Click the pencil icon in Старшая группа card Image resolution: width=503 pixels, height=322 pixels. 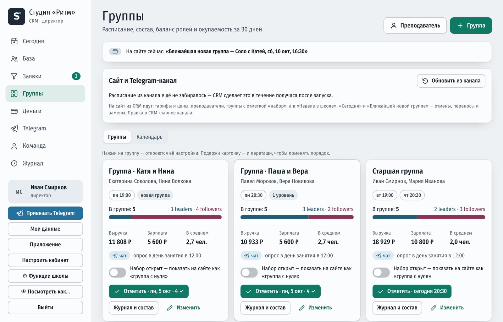pos(433,308)
